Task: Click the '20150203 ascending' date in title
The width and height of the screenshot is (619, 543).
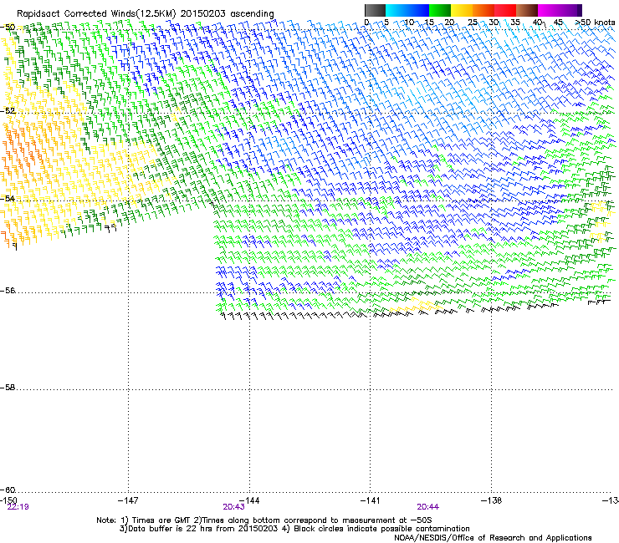Action: coord(227,14)
